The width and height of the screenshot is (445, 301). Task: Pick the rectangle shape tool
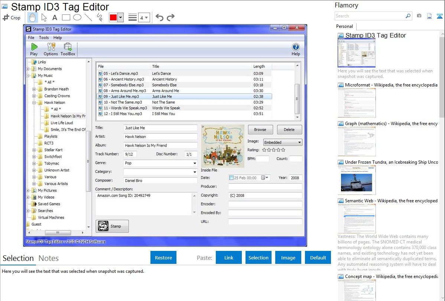tap(66, 17)
